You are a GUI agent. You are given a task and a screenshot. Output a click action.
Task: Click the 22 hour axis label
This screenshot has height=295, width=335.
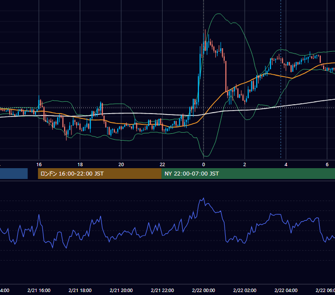click(163, 165)
